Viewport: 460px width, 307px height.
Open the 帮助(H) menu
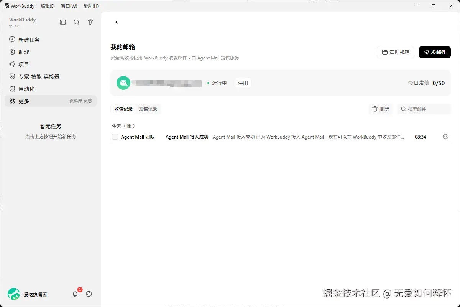91,6
